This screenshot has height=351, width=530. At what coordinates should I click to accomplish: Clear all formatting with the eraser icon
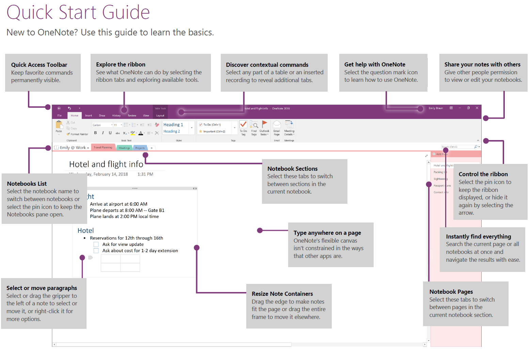(157, 125)
